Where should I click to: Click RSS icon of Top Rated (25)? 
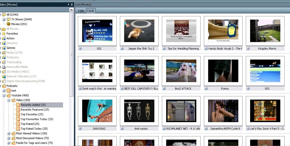[x=18, y=124]
